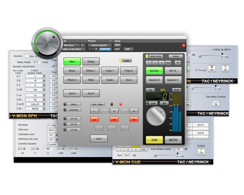Click the SPL level meter bars
The height and width of the screenshot is (195, 244).
tap(177, 112)
